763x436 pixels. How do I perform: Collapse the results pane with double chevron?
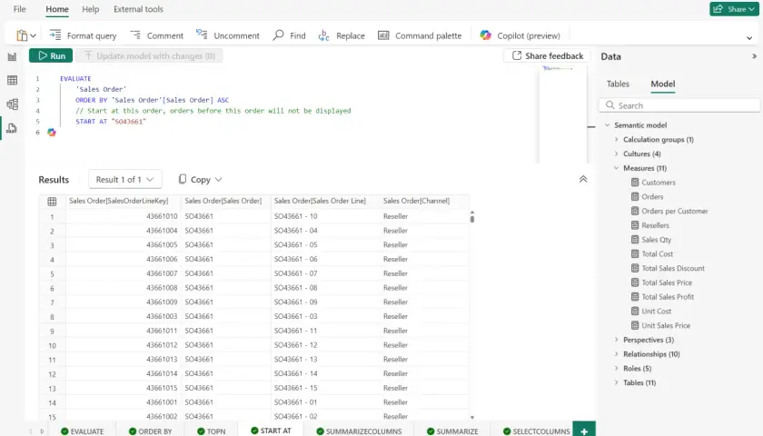[583, 179]
